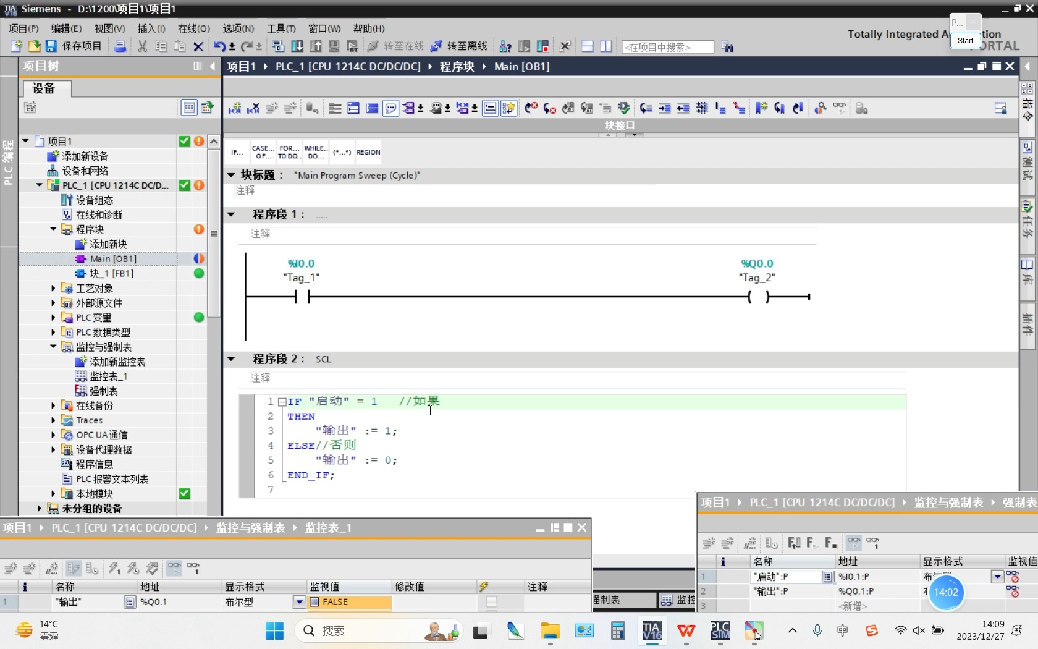Viewport: 1038px width, 649px height.
Task: Click the go offline plug icon
Action: point(436,46)
